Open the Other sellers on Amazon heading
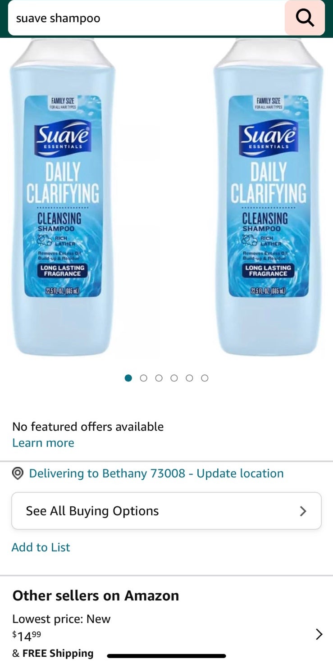The width and height of the screenshot is (333, 664). pyautogui.click(x=96, y=596)
